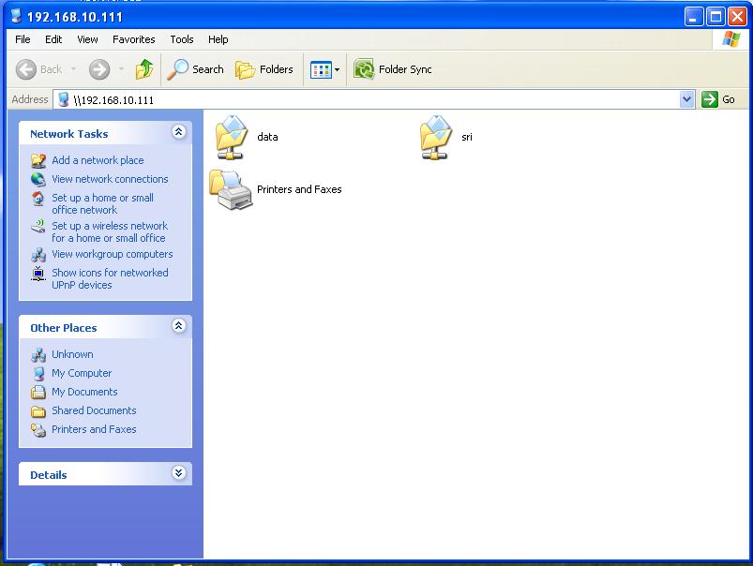
Task: Go to Unknown in Other Places
Action: click(x=72, y=355)
